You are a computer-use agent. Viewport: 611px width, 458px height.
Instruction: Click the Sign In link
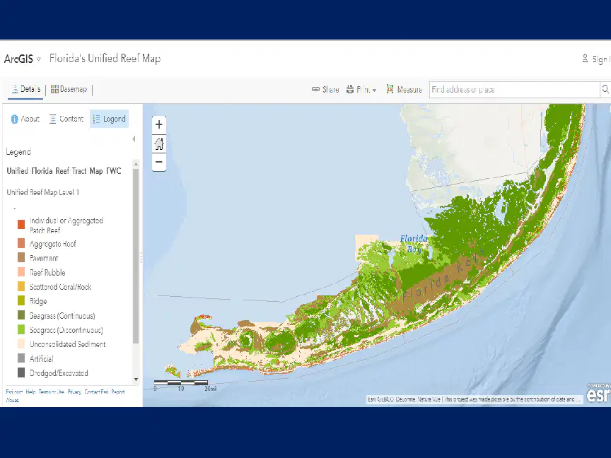(x=596, y=59)
